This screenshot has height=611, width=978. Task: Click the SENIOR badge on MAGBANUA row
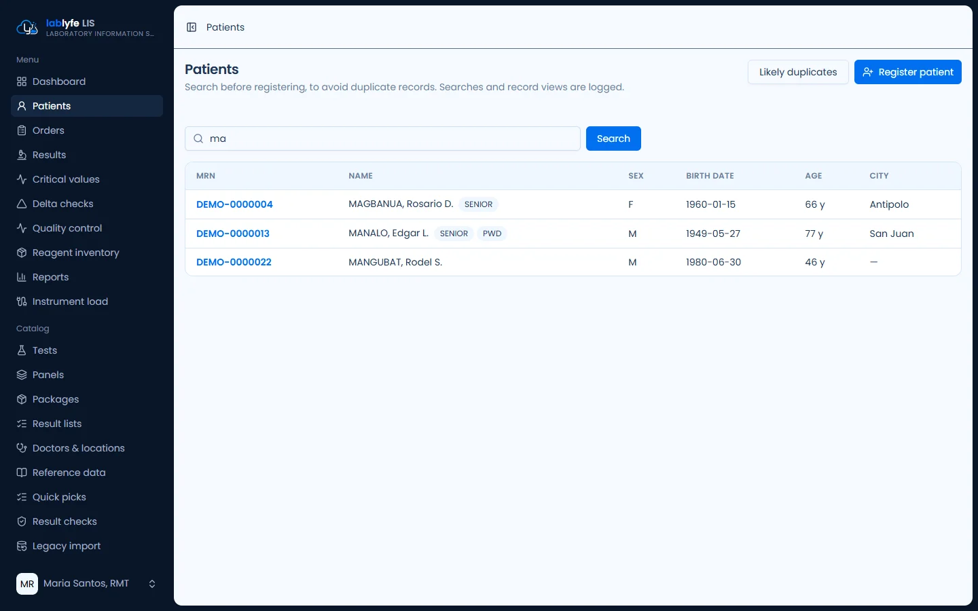(x=479, y=204)
